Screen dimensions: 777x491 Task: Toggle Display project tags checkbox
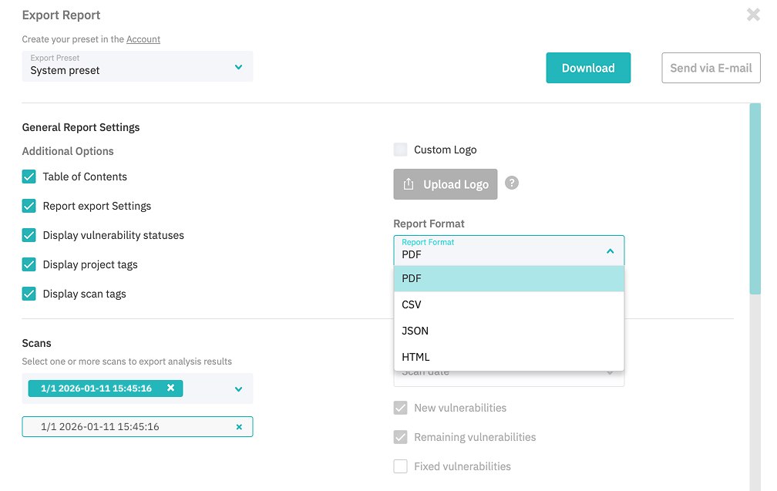[x=29, y=264]
